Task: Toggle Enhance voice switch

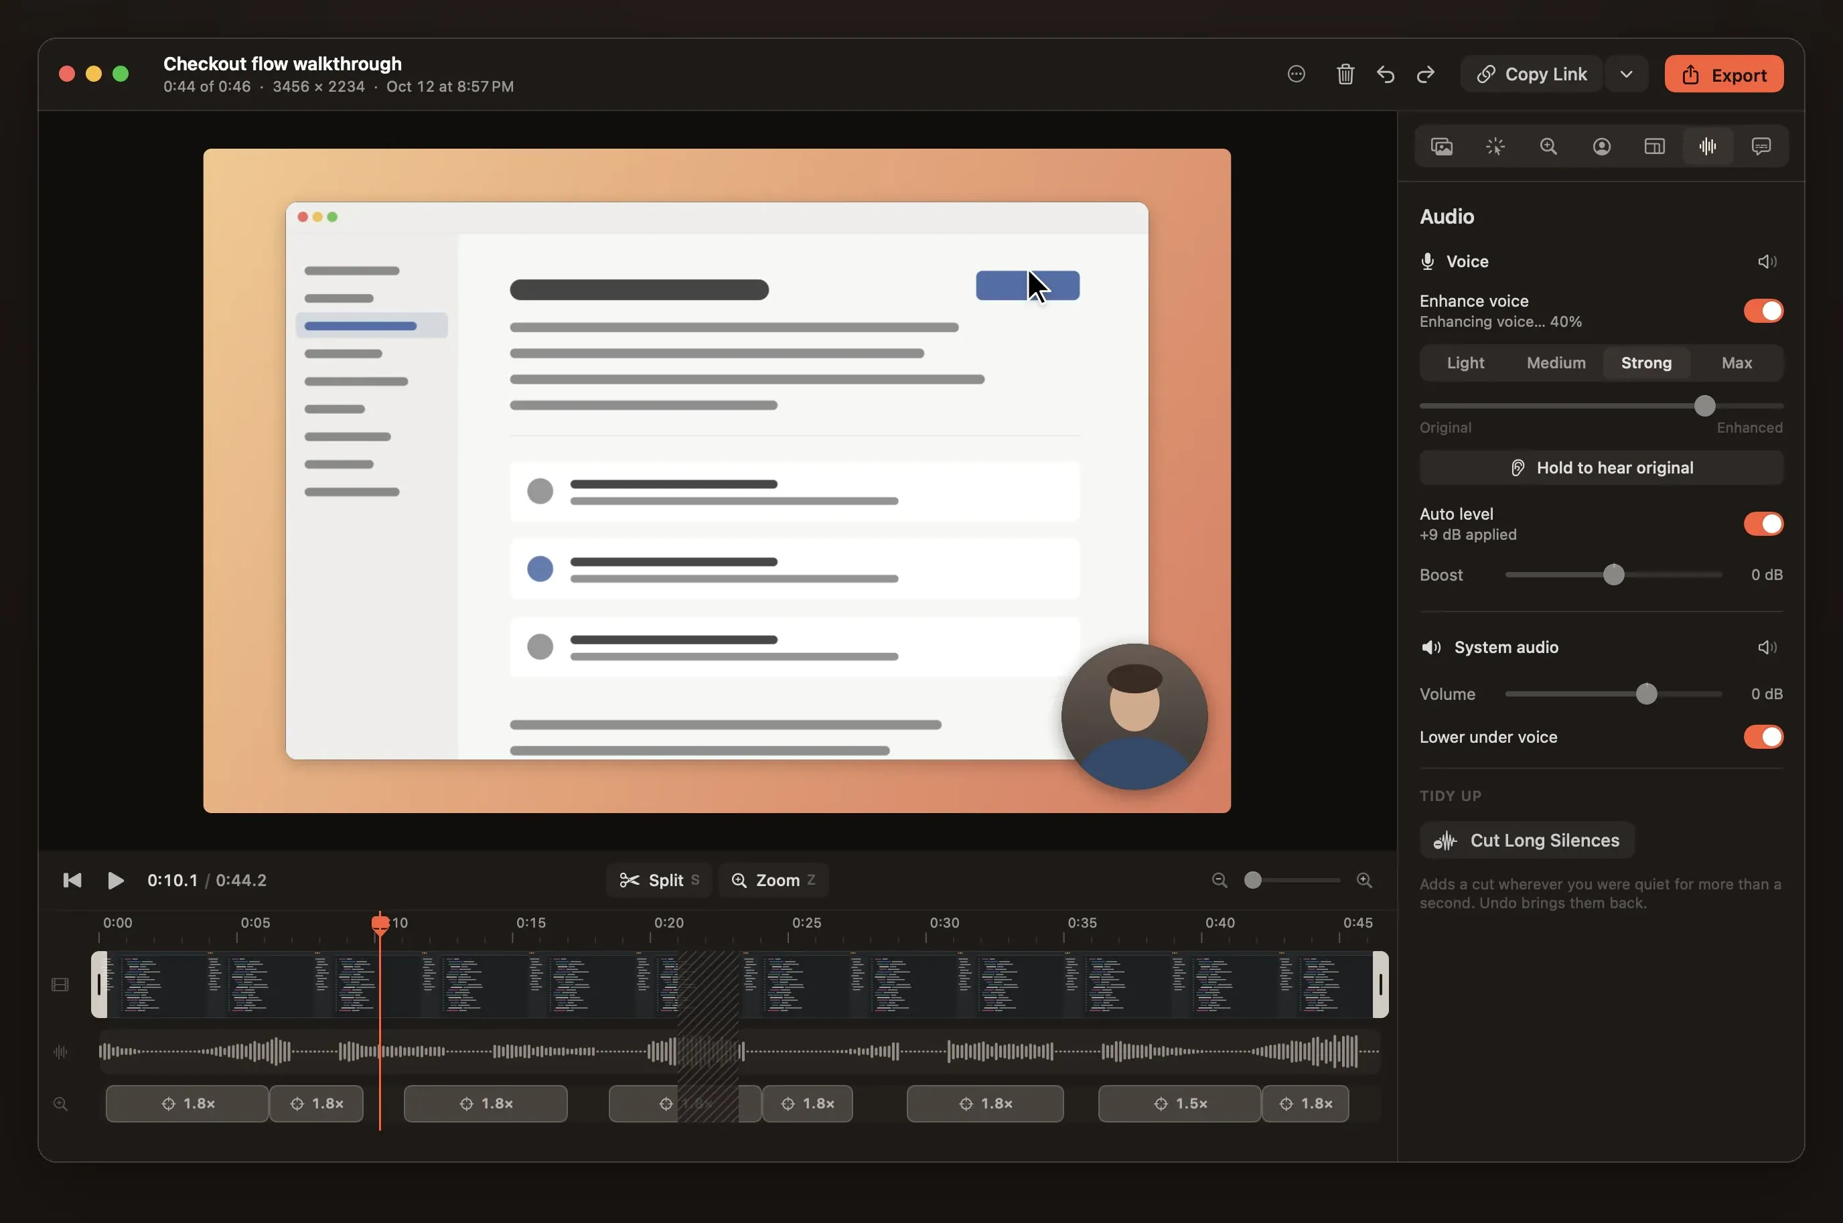Action: click(1763, 311)
